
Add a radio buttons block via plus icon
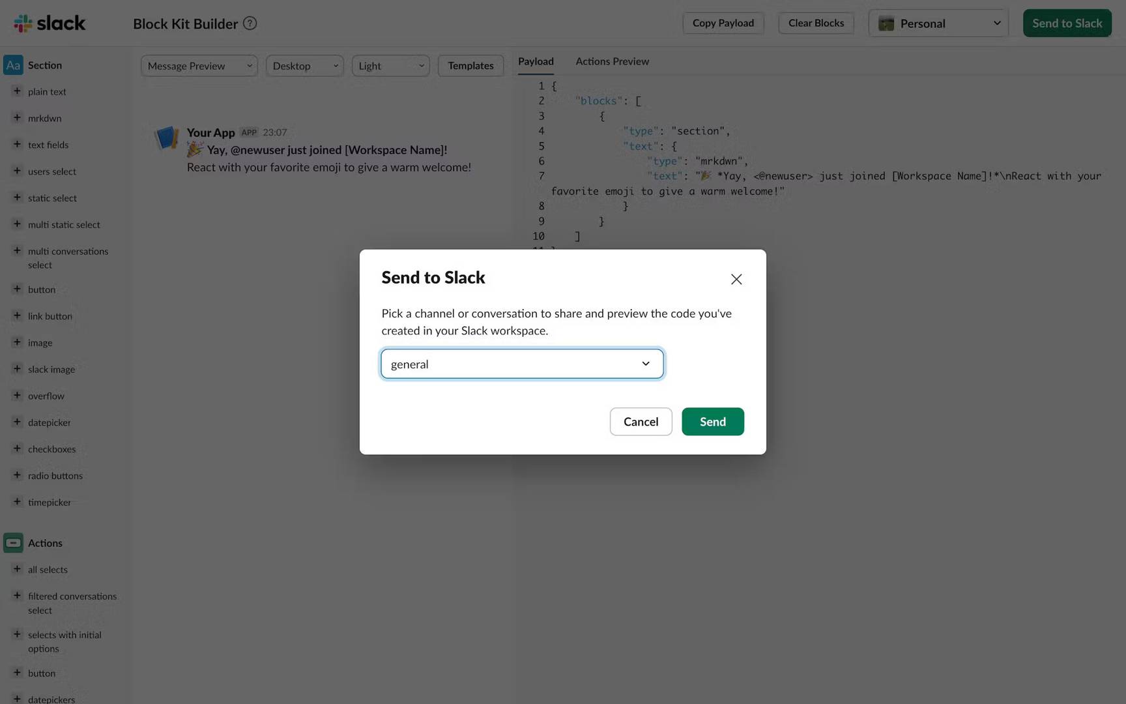click(x=17, y=475)
